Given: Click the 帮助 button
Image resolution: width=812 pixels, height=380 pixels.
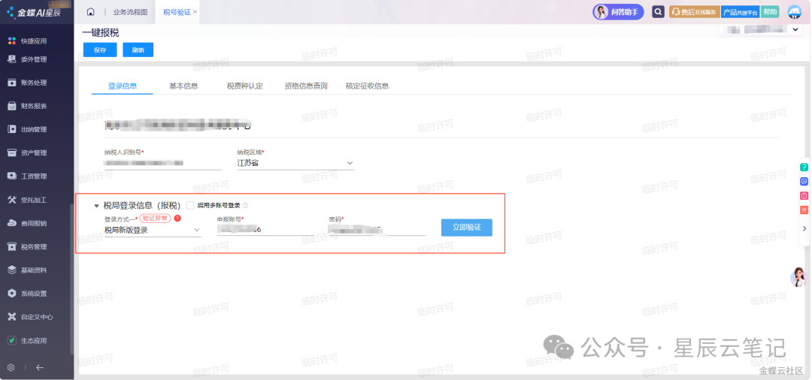Looking at the screenshot, I should click(x=770, y=12).
